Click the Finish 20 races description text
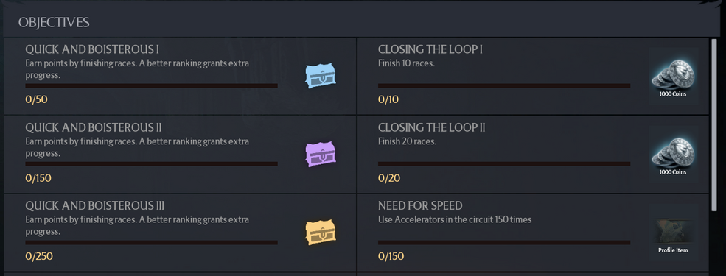 [x=407, y=141]
